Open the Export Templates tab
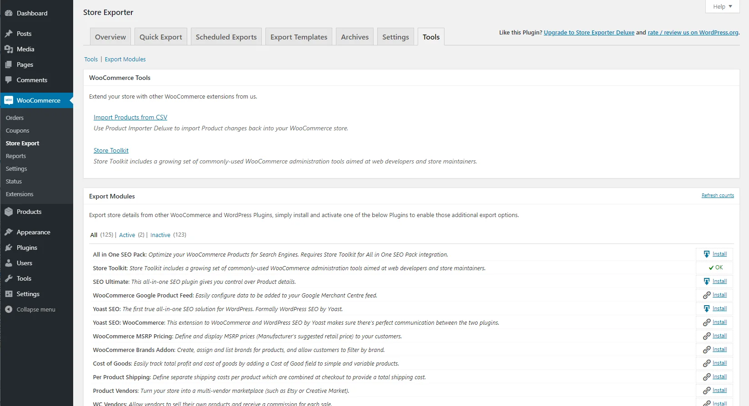This screenshot has width=749, height=406. click(299, 37)
